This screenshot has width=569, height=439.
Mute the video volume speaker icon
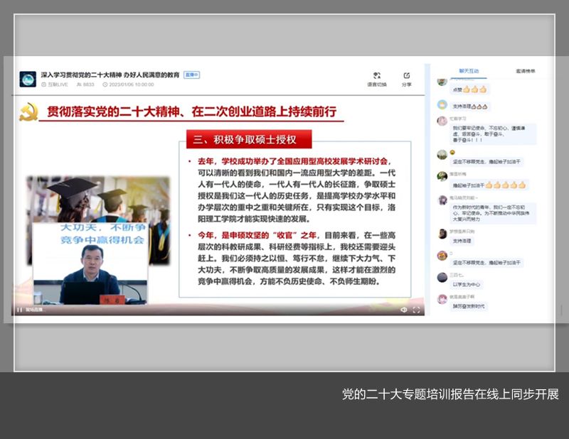[x=403, y=310]
